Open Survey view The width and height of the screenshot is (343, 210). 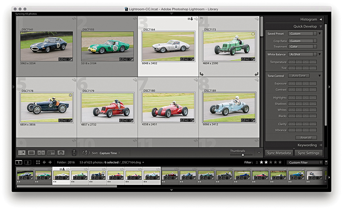click(x=51, y=153)
